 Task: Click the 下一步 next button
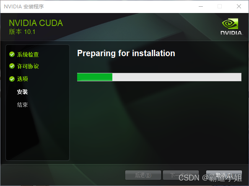pos(181,175)
